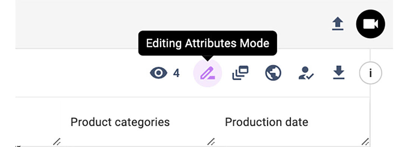Open the black video camera button
Screen dimensions: 418x147
(x=371, y=24)
